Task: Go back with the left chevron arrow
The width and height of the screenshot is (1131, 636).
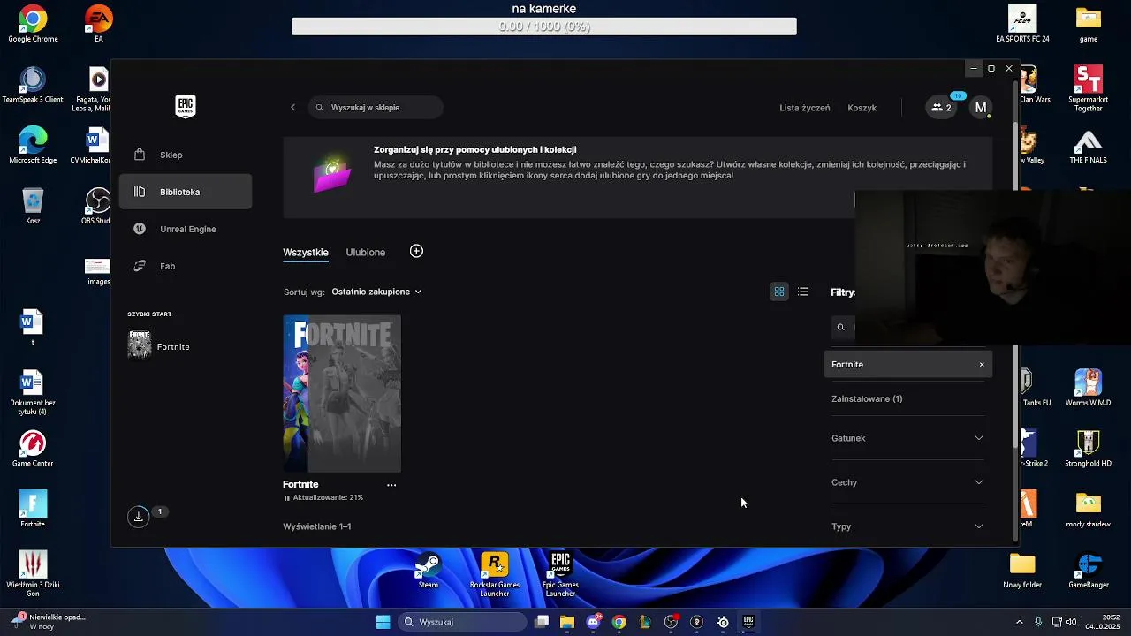Action: pos(293,108)
